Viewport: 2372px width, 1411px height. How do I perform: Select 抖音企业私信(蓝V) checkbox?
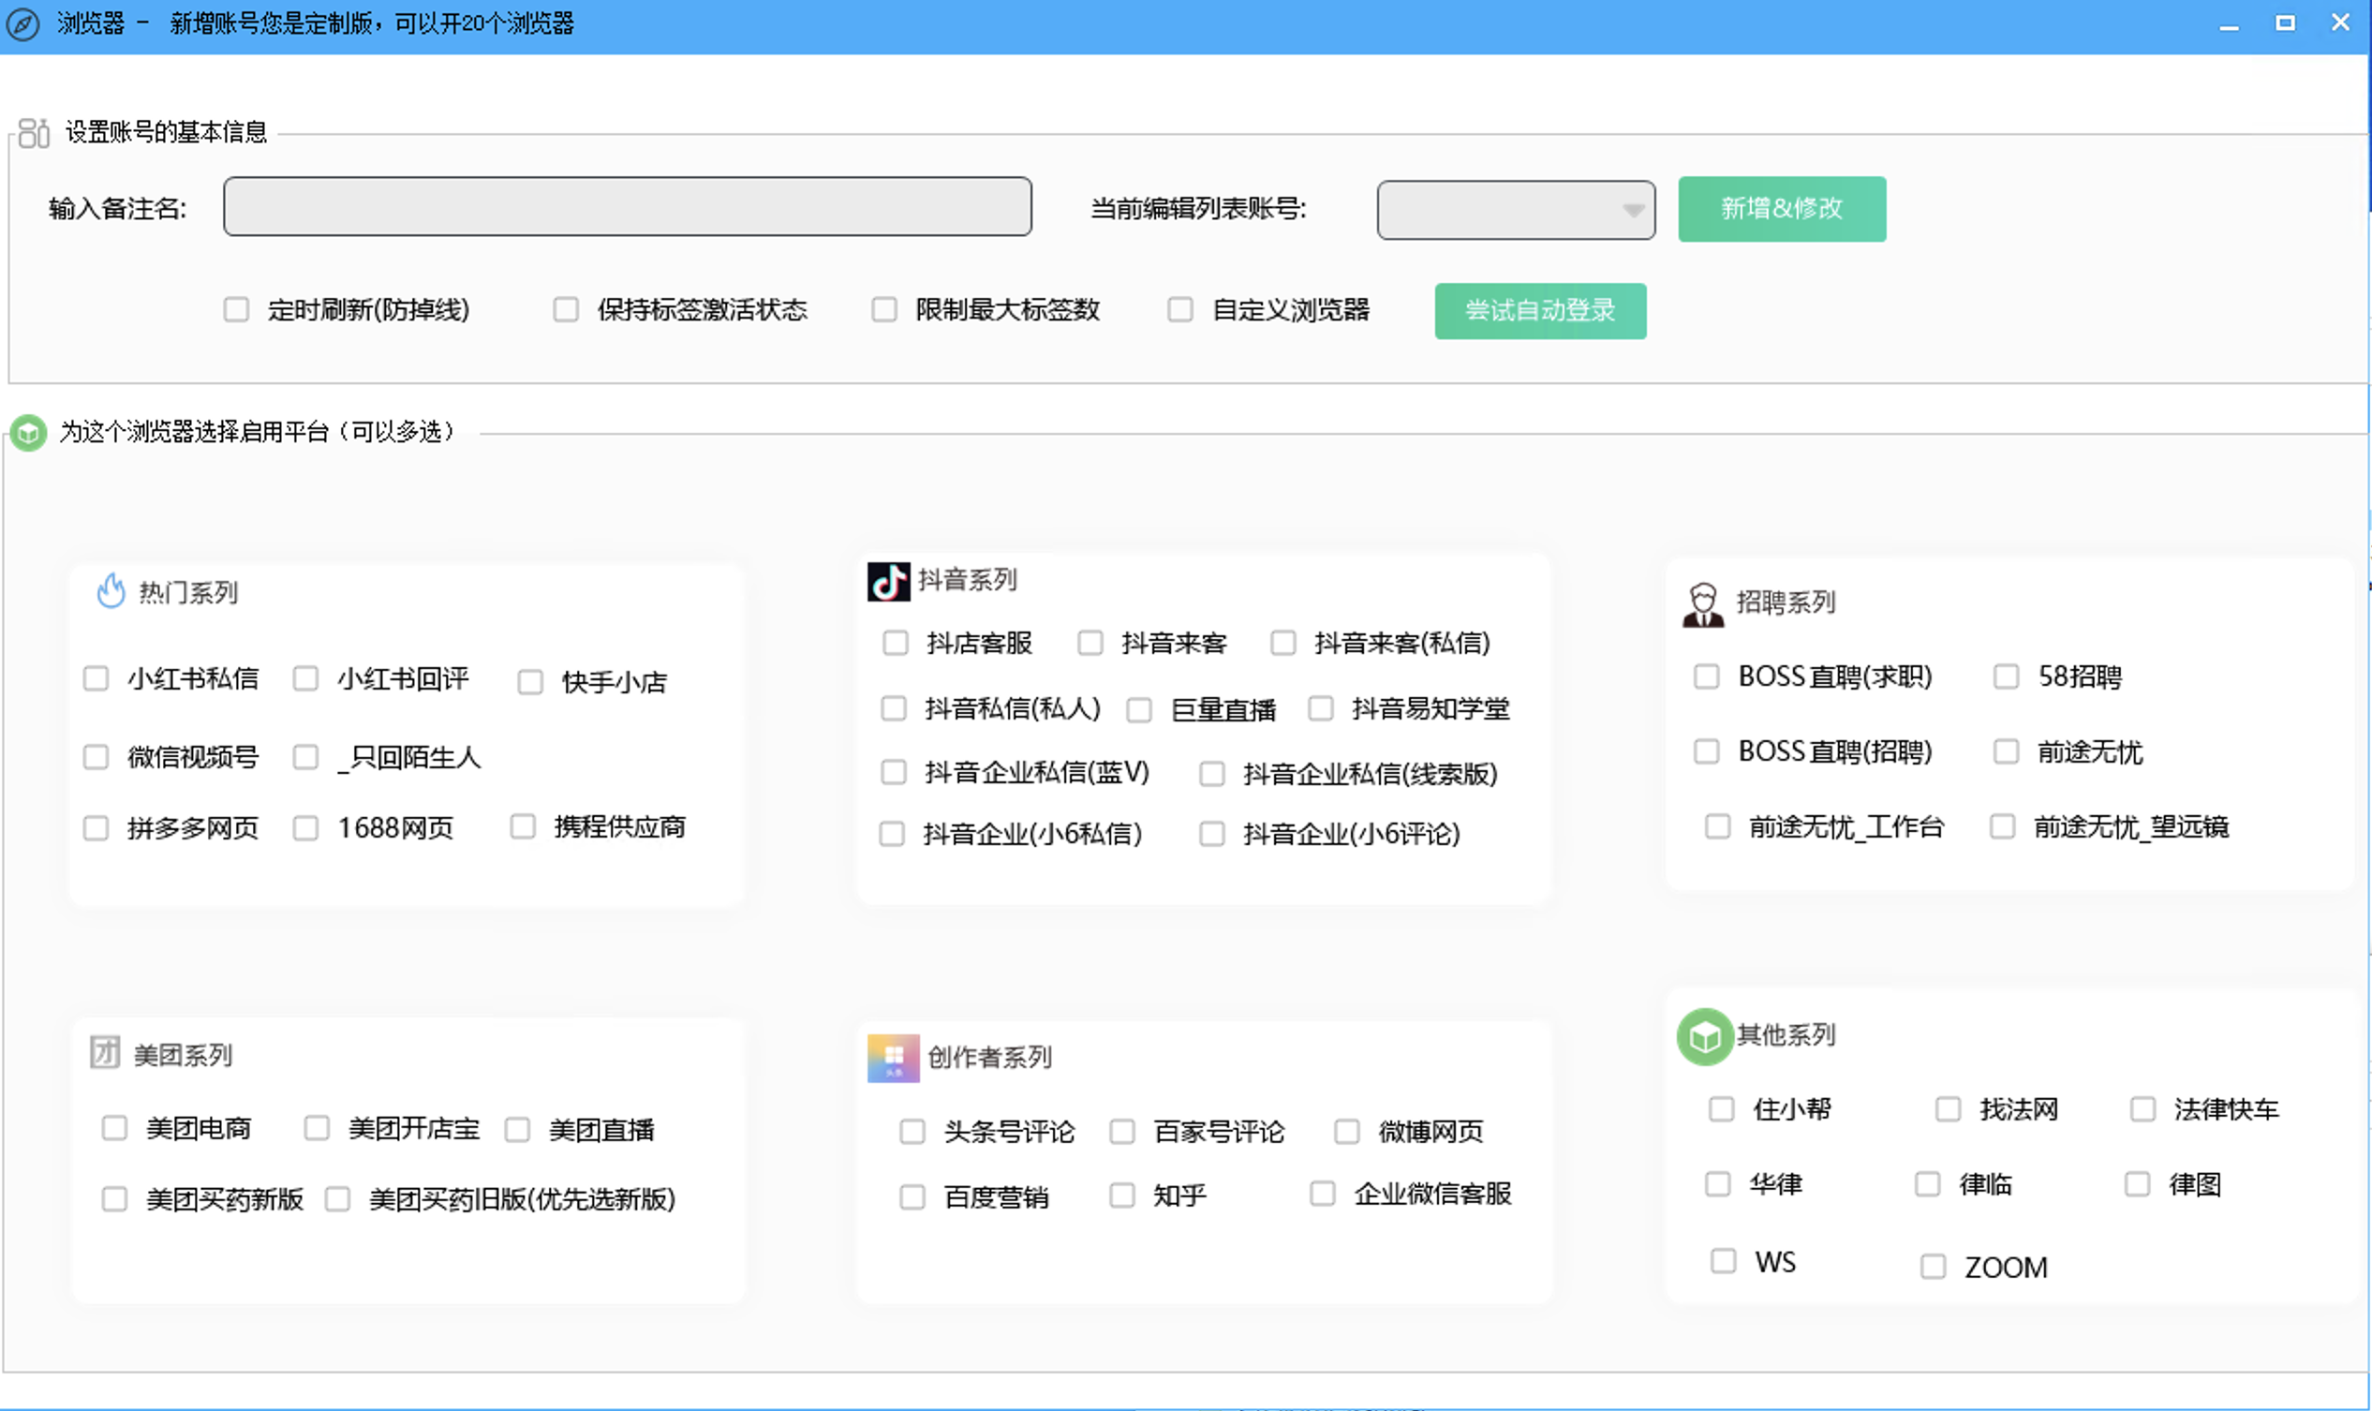[894, 773]
